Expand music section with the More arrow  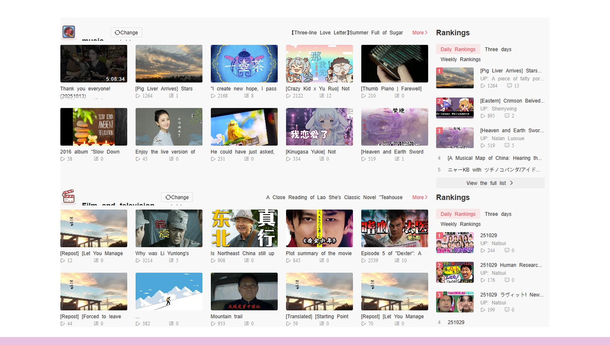pos(426,32)
